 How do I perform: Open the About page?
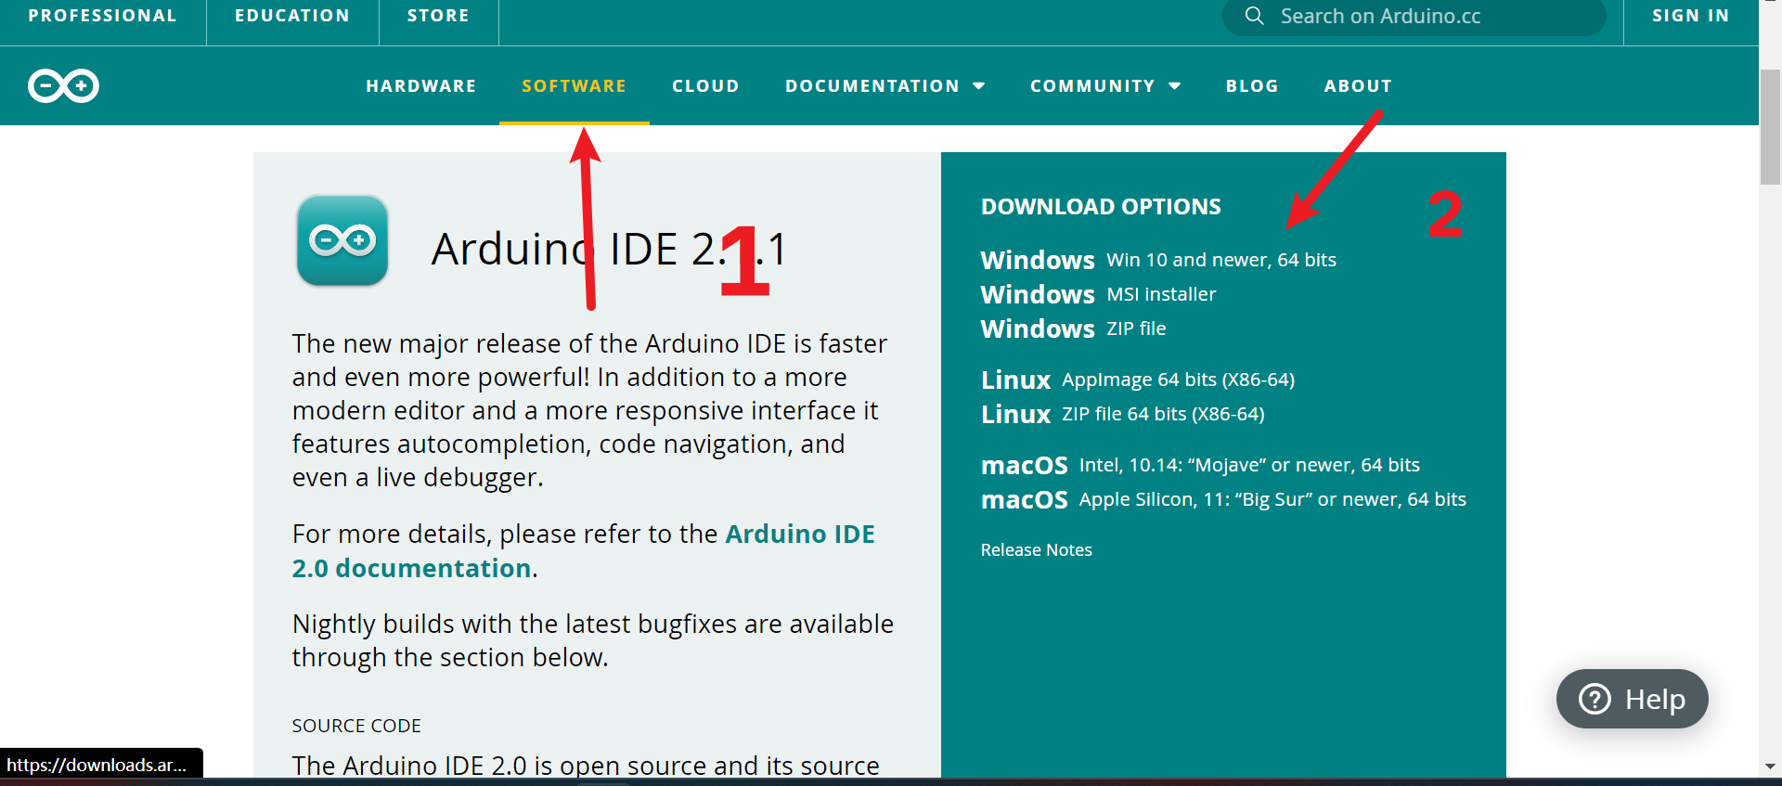(x=1358, y=86)
